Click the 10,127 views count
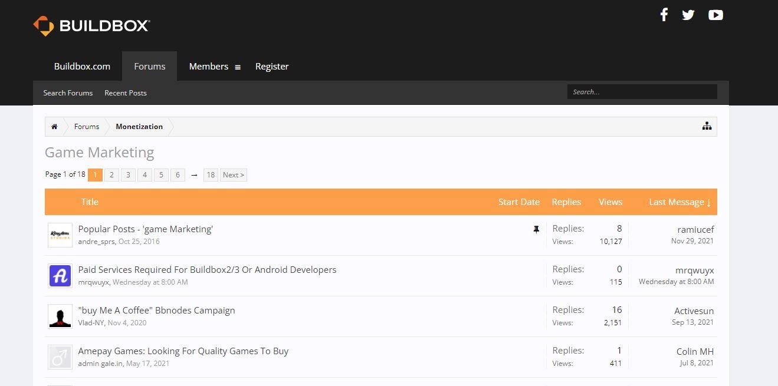 (610, 242)
